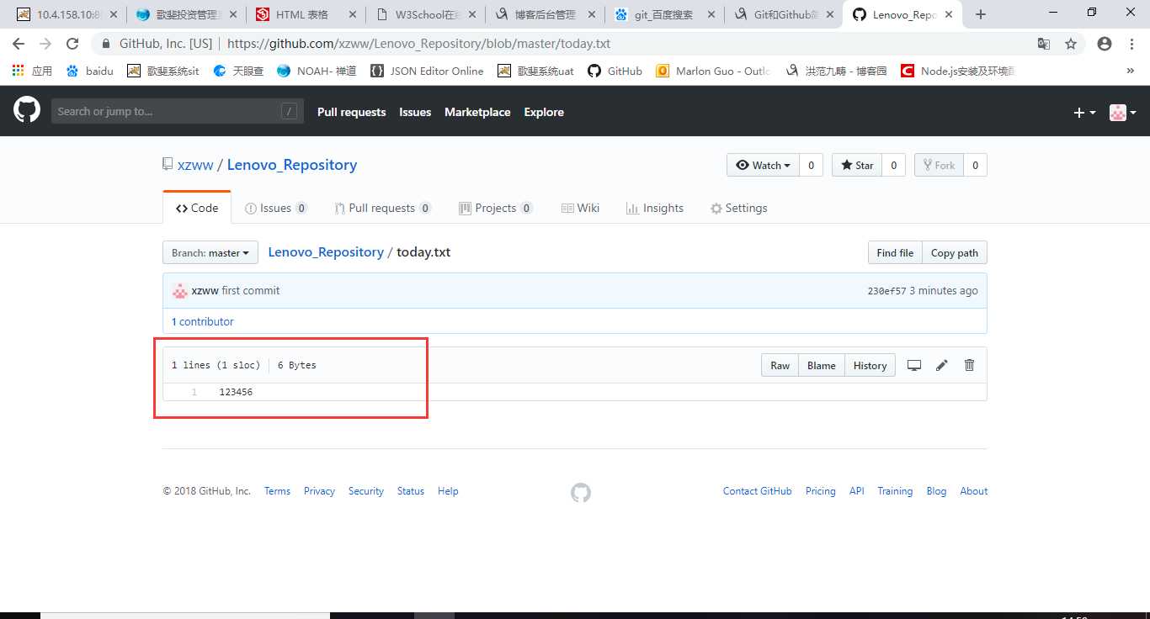Expand the Branch: master selector

pyautogui.click(x=210, y=253)
